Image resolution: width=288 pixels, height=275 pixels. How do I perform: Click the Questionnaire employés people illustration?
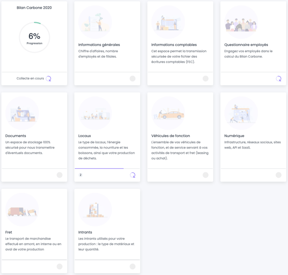(241, 22)
